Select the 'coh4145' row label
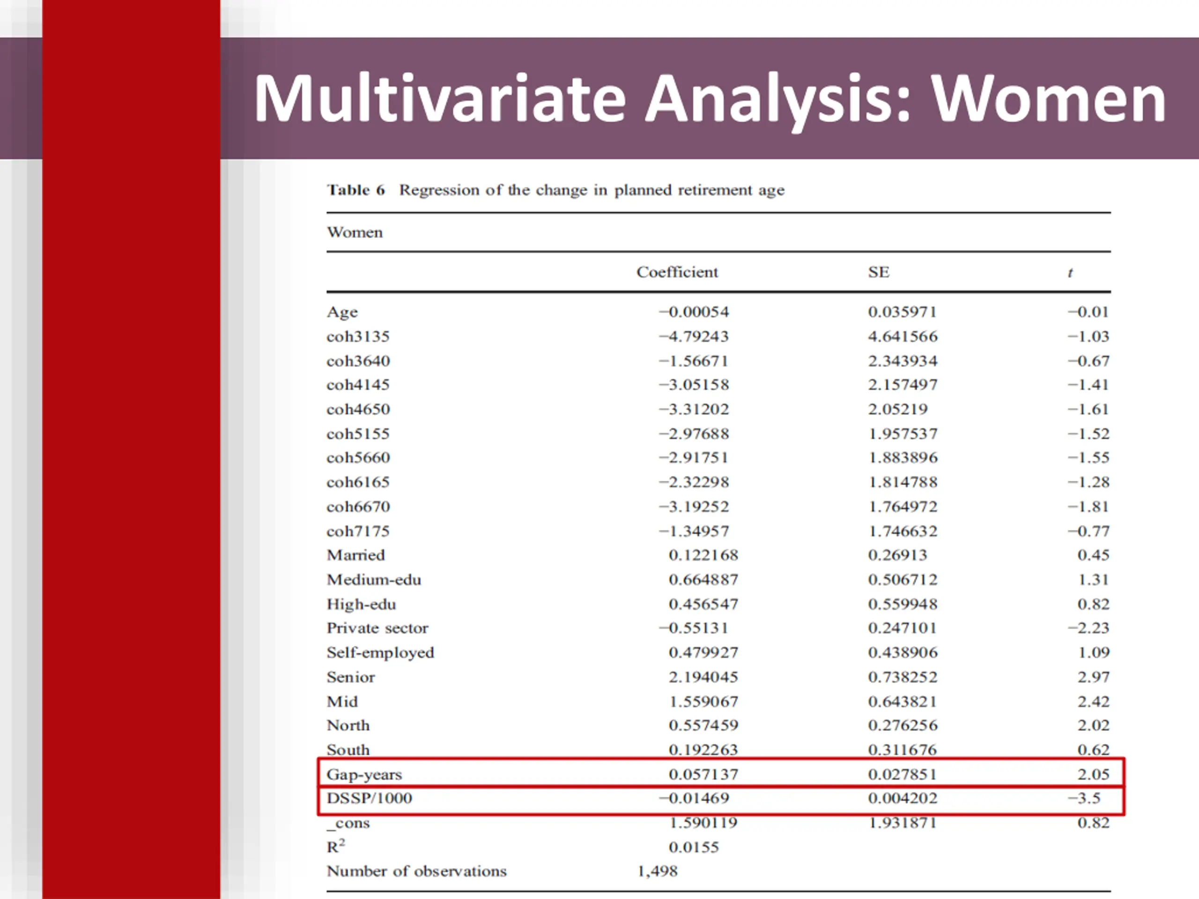This screenshot has width=1199, height=899. tap(358, 385)
